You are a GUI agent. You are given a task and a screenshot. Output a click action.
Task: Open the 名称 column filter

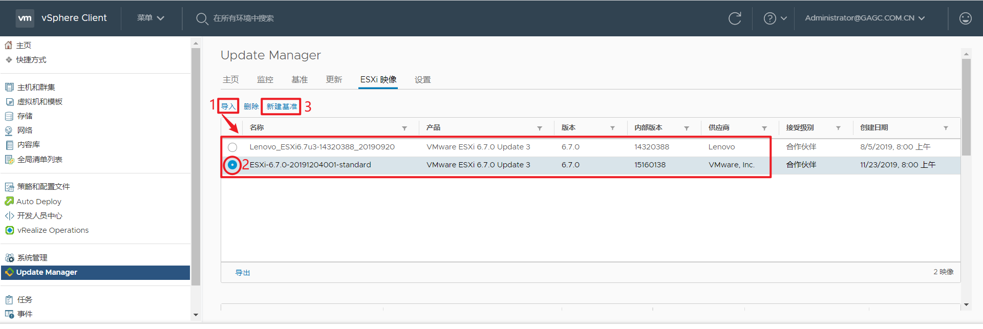[x=404, y=128]
